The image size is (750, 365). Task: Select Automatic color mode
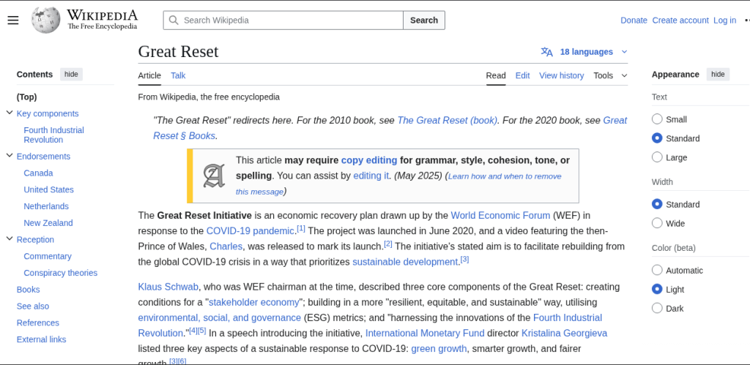[x=657, y=270]
